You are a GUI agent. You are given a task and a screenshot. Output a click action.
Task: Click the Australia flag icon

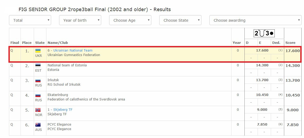38,125
